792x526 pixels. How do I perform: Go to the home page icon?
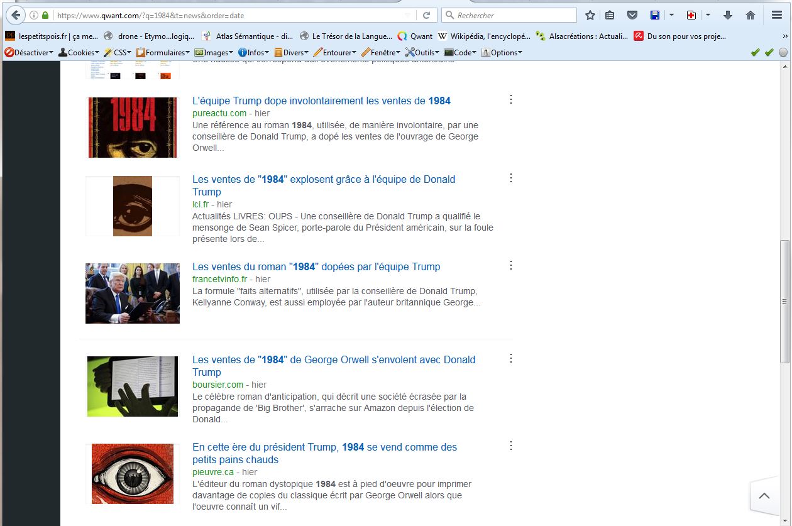tap(750, 15)
